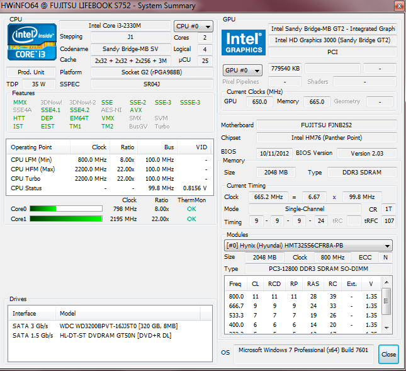The width and height of the screenshot is (406, 371).
Task: Click the 400.0 frequency row in timing table
Action: tap(303, 324)
